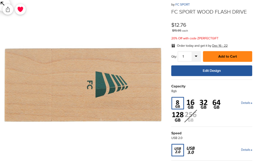Choose the 16 GB capacity option

click(190, 104)
